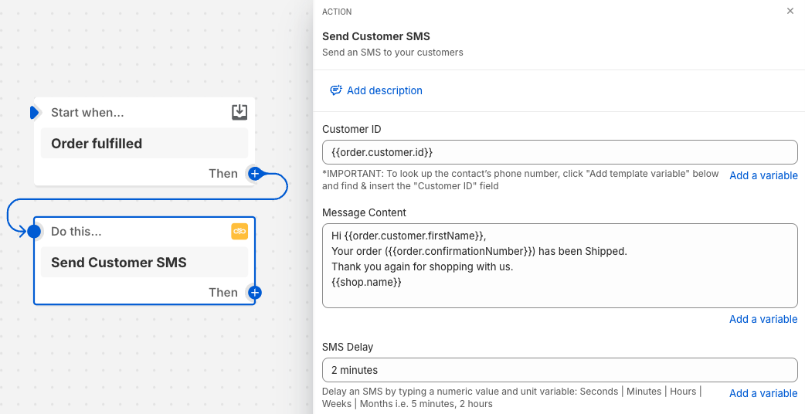Select the Order fulfilled trigger card
The image size is (805, 414).
tap(144, 143)
